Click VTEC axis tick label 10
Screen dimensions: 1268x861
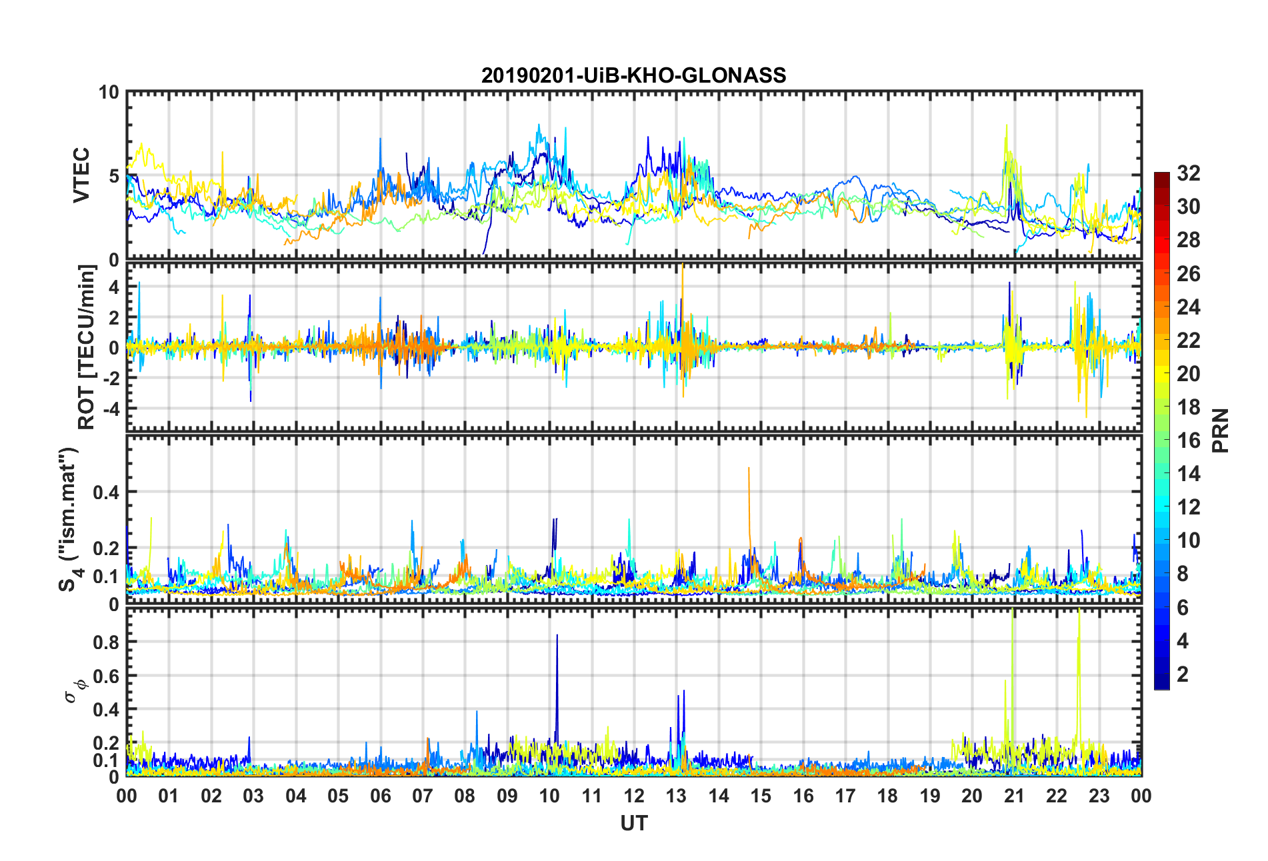108,92
